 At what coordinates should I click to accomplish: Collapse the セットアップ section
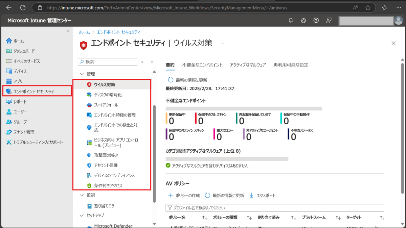(x=81, y=216)
